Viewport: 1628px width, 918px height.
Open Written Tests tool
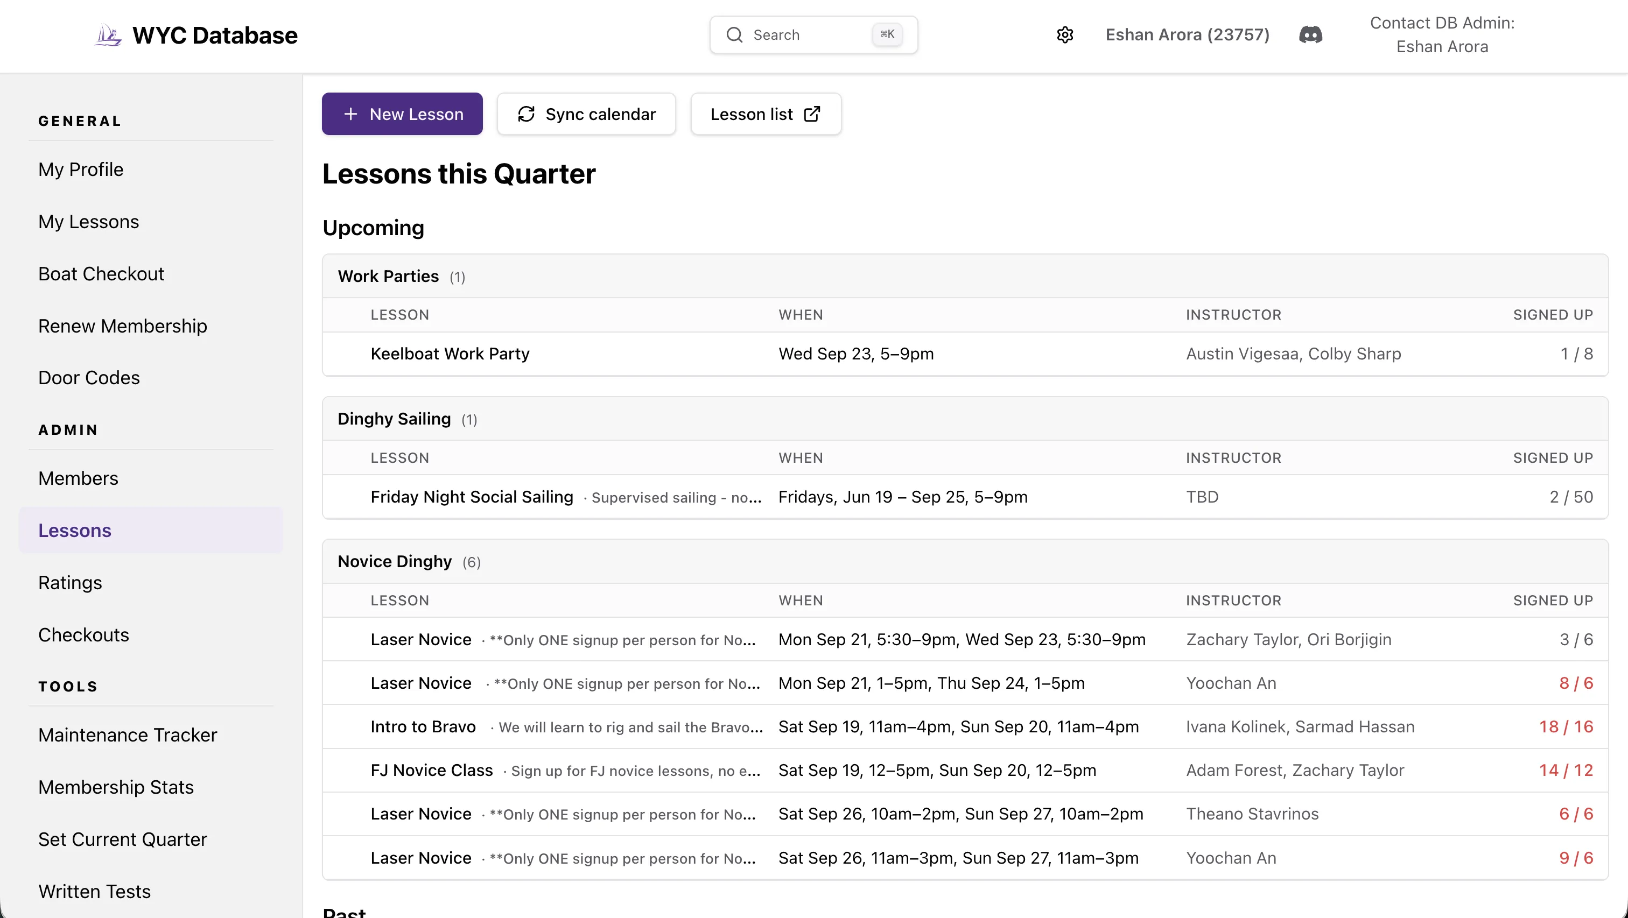[95, 892]
